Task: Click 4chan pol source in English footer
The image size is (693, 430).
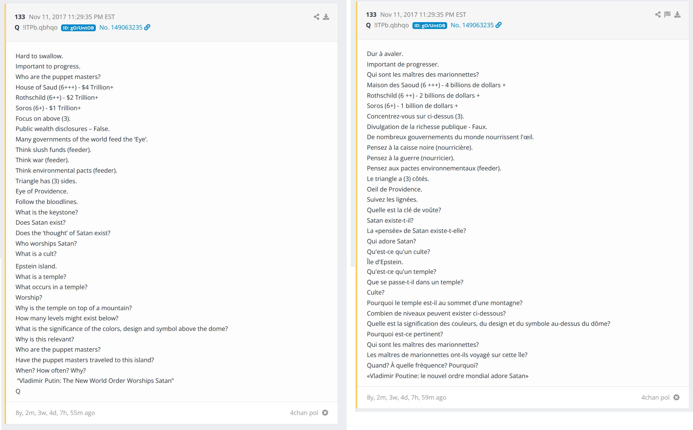Action: point(304,413)
